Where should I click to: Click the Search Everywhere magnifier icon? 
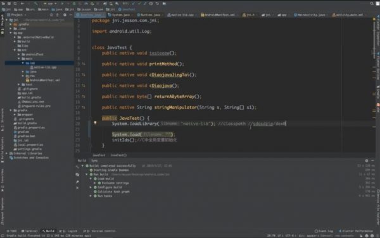tap(372, 4)
